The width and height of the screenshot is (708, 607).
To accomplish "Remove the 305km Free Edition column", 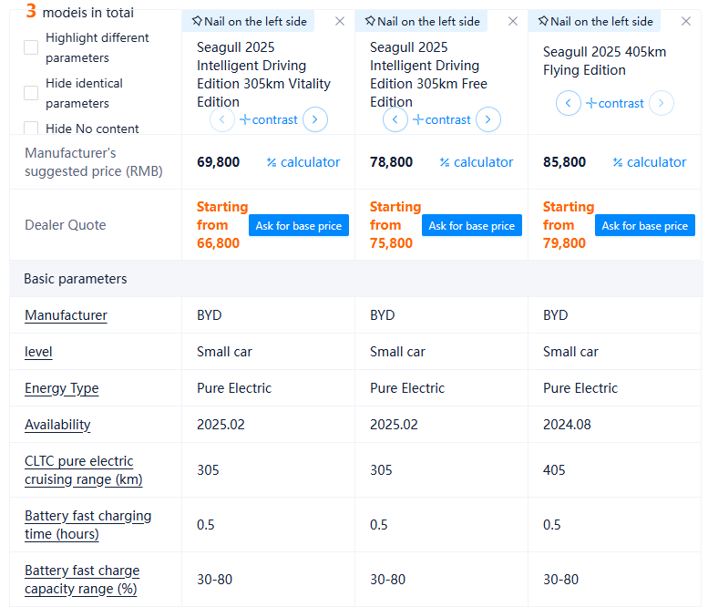I will 513,21.
